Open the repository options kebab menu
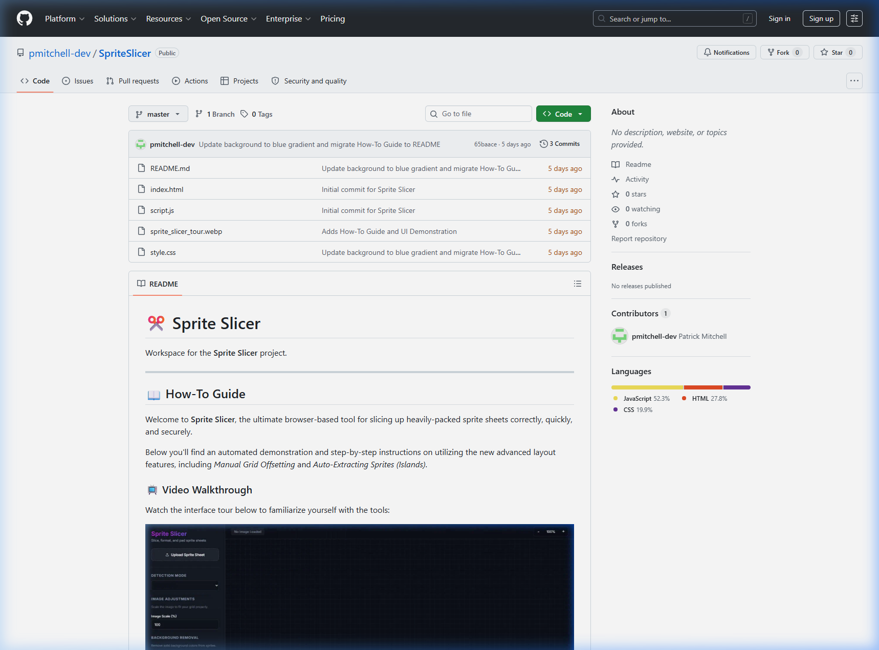This screenshot has width=879, height=650. point(854,80)
